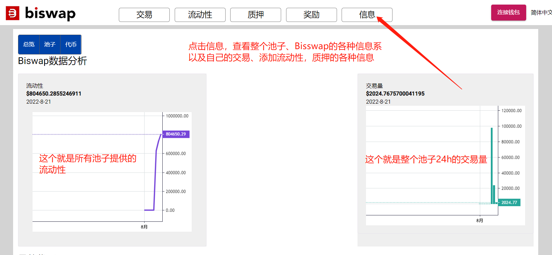552x255 pixels.
Task: Open the 交易 navigation tab
Action: point(144,15)
